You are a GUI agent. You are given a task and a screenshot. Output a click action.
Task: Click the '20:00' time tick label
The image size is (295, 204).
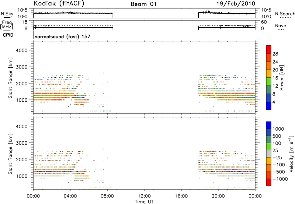tap(218, 196)
